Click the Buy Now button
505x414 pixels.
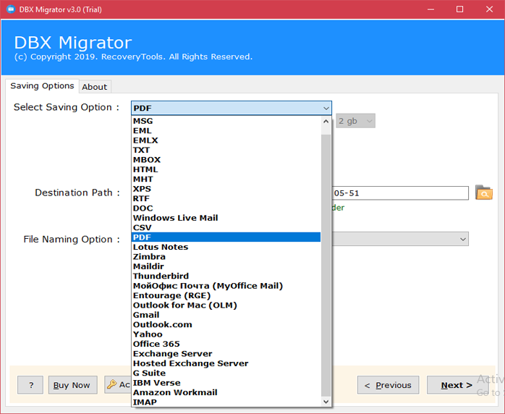[73, 384]
